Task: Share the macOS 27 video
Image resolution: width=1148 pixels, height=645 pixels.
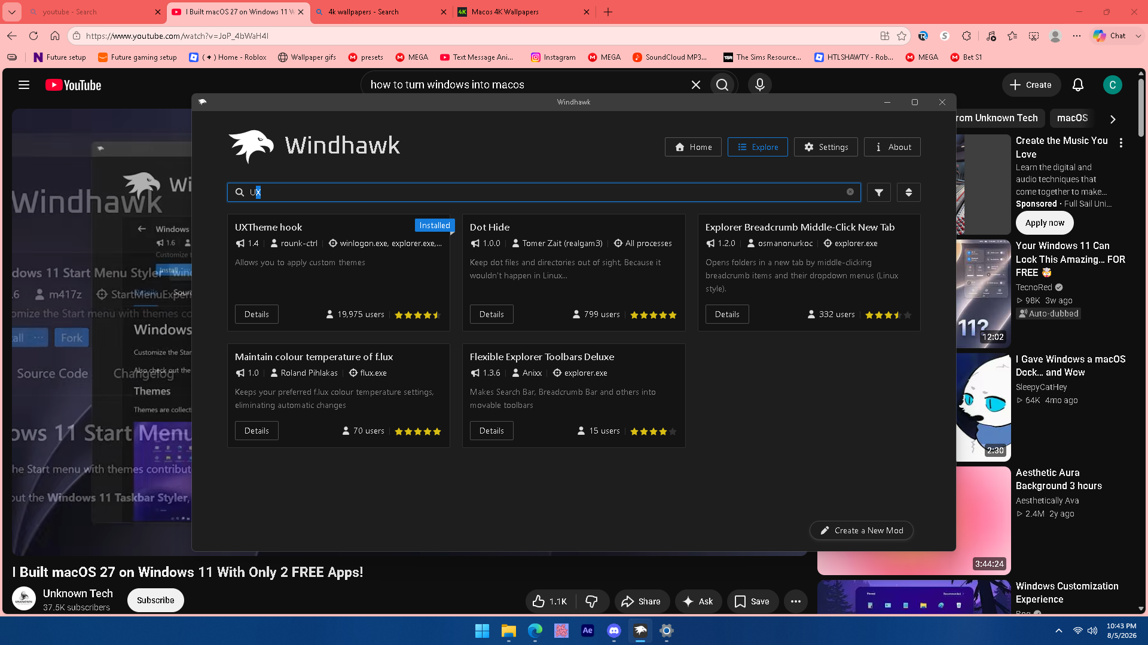Action: click(x=641, y=601)
